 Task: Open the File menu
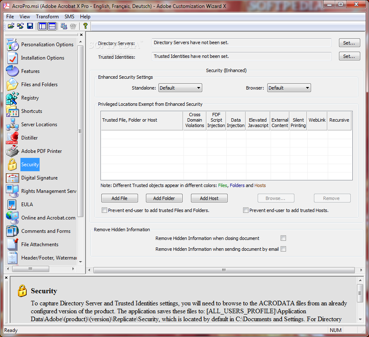(10, 17)
